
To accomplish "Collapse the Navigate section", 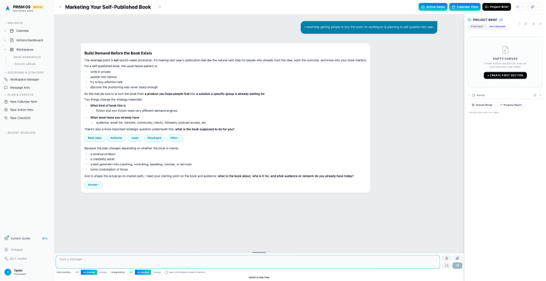I will 5,23.
